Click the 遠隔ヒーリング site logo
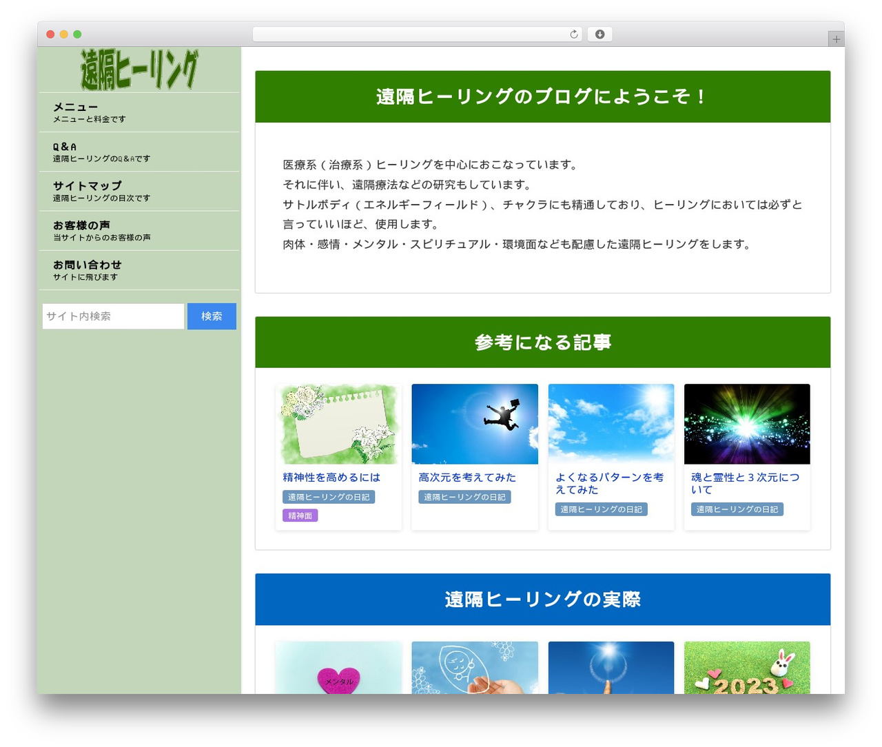 click(x=139, y=70)
